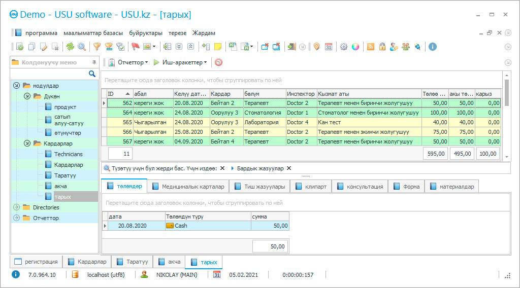Image resolution: width=520 pixels, height=288 pixels.
Task: Click the padlock lock icon
Action: pyautogui.click(x=382, y=47)
